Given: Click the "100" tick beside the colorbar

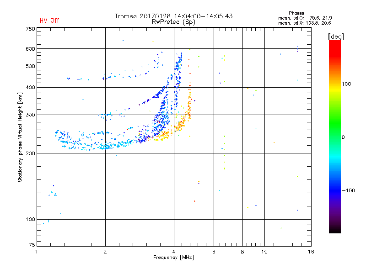Looking at the screenshot, I should [346, 84].
